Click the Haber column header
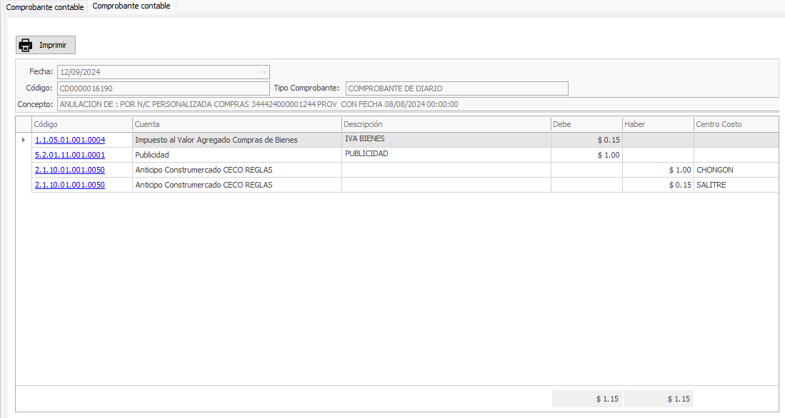Viewport: 785px width, 418px height. [x=657, y=124]
